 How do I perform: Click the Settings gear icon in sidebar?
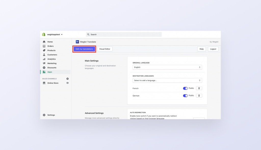coord(44,115)
